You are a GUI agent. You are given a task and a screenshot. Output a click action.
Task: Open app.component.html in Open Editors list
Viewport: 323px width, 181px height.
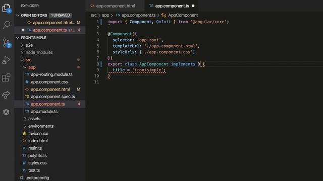(x=50, y=23)
